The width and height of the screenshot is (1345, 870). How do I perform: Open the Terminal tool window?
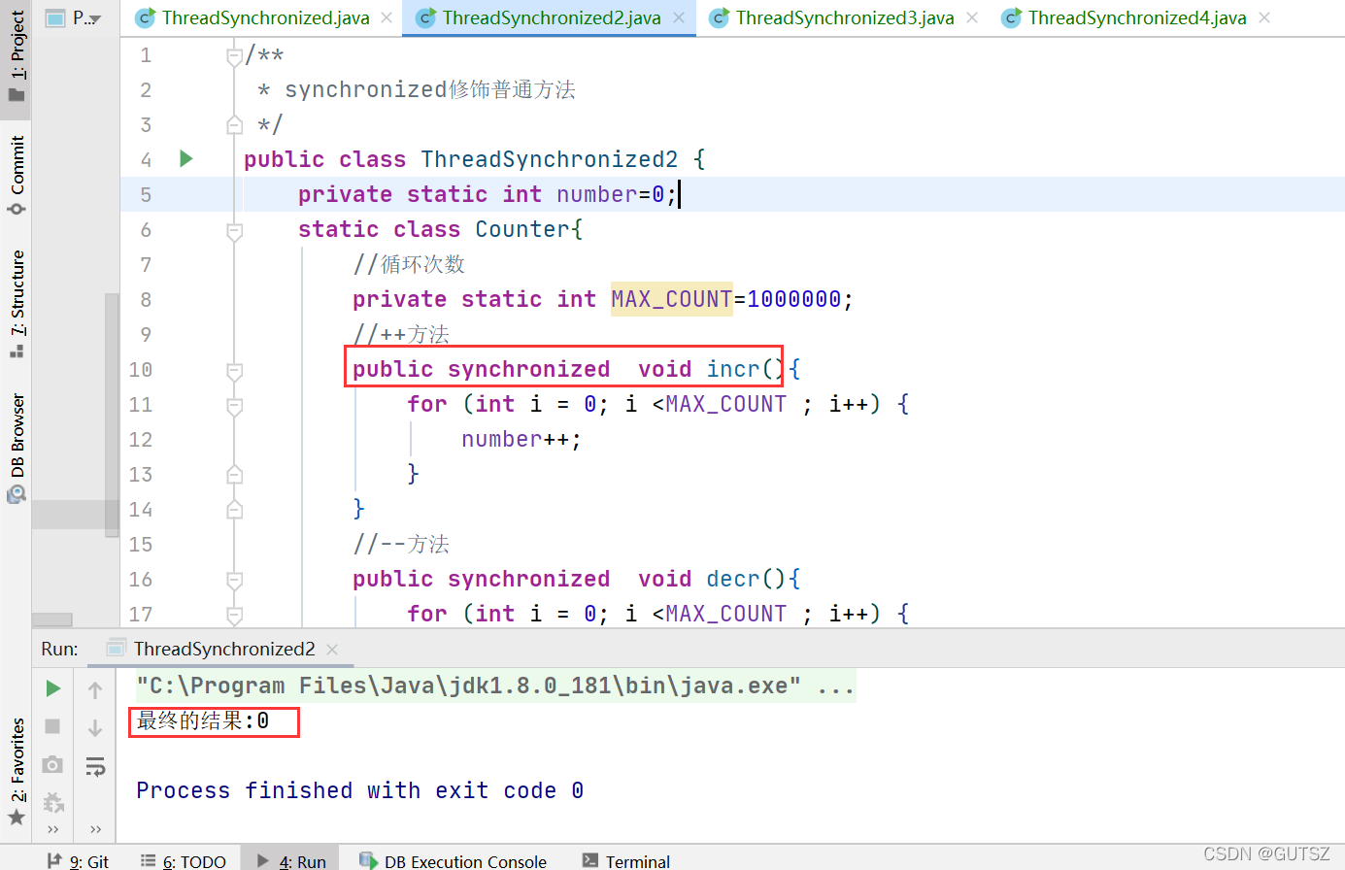pyautogui.click(x=626, y=860)
